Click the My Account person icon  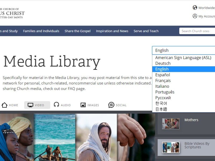[195, 16]
